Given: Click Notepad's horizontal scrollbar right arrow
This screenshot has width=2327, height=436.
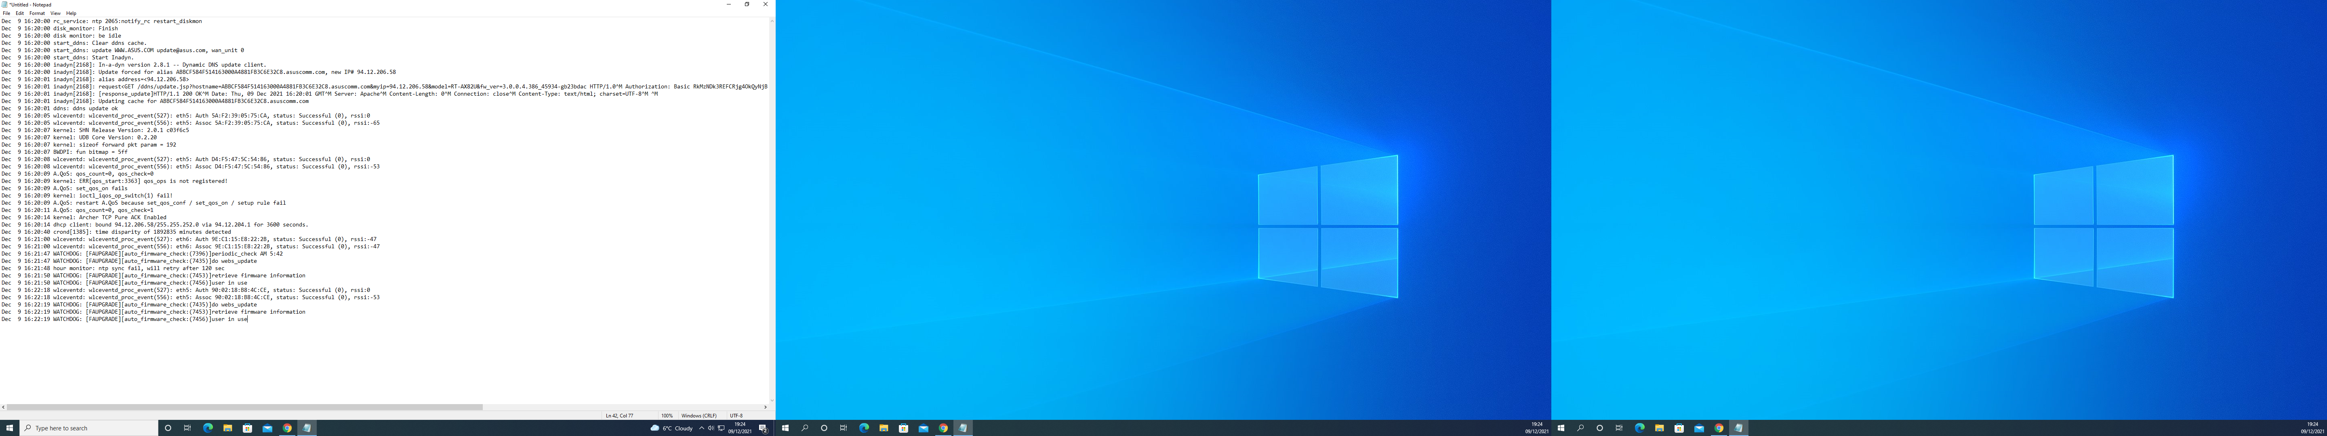Looking at the screenshot, I should pos(765,407).
